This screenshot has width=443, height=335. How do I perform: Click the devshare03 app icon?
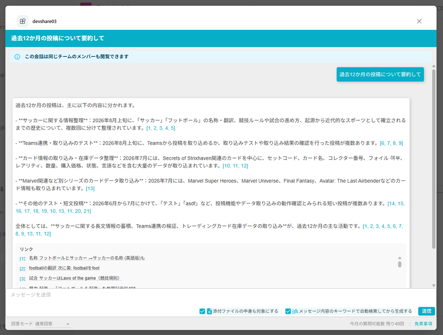click(22, 21)
